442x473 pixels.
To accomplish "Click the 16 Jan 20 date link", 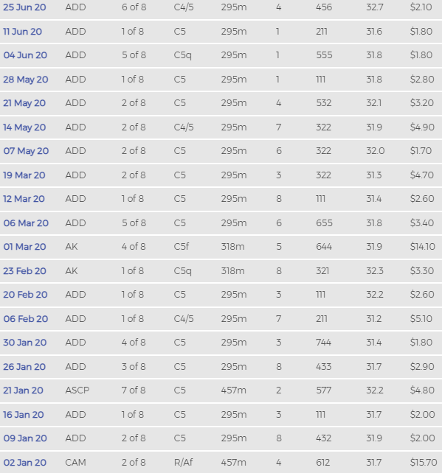I will click(x=24, y=415).
